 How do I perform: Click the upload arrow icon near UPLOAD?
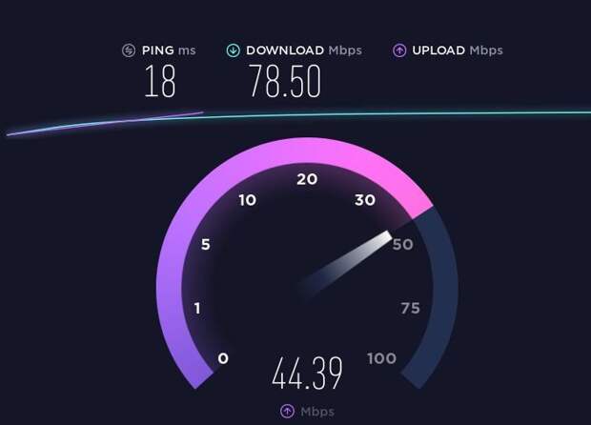(x=399, y=51)
